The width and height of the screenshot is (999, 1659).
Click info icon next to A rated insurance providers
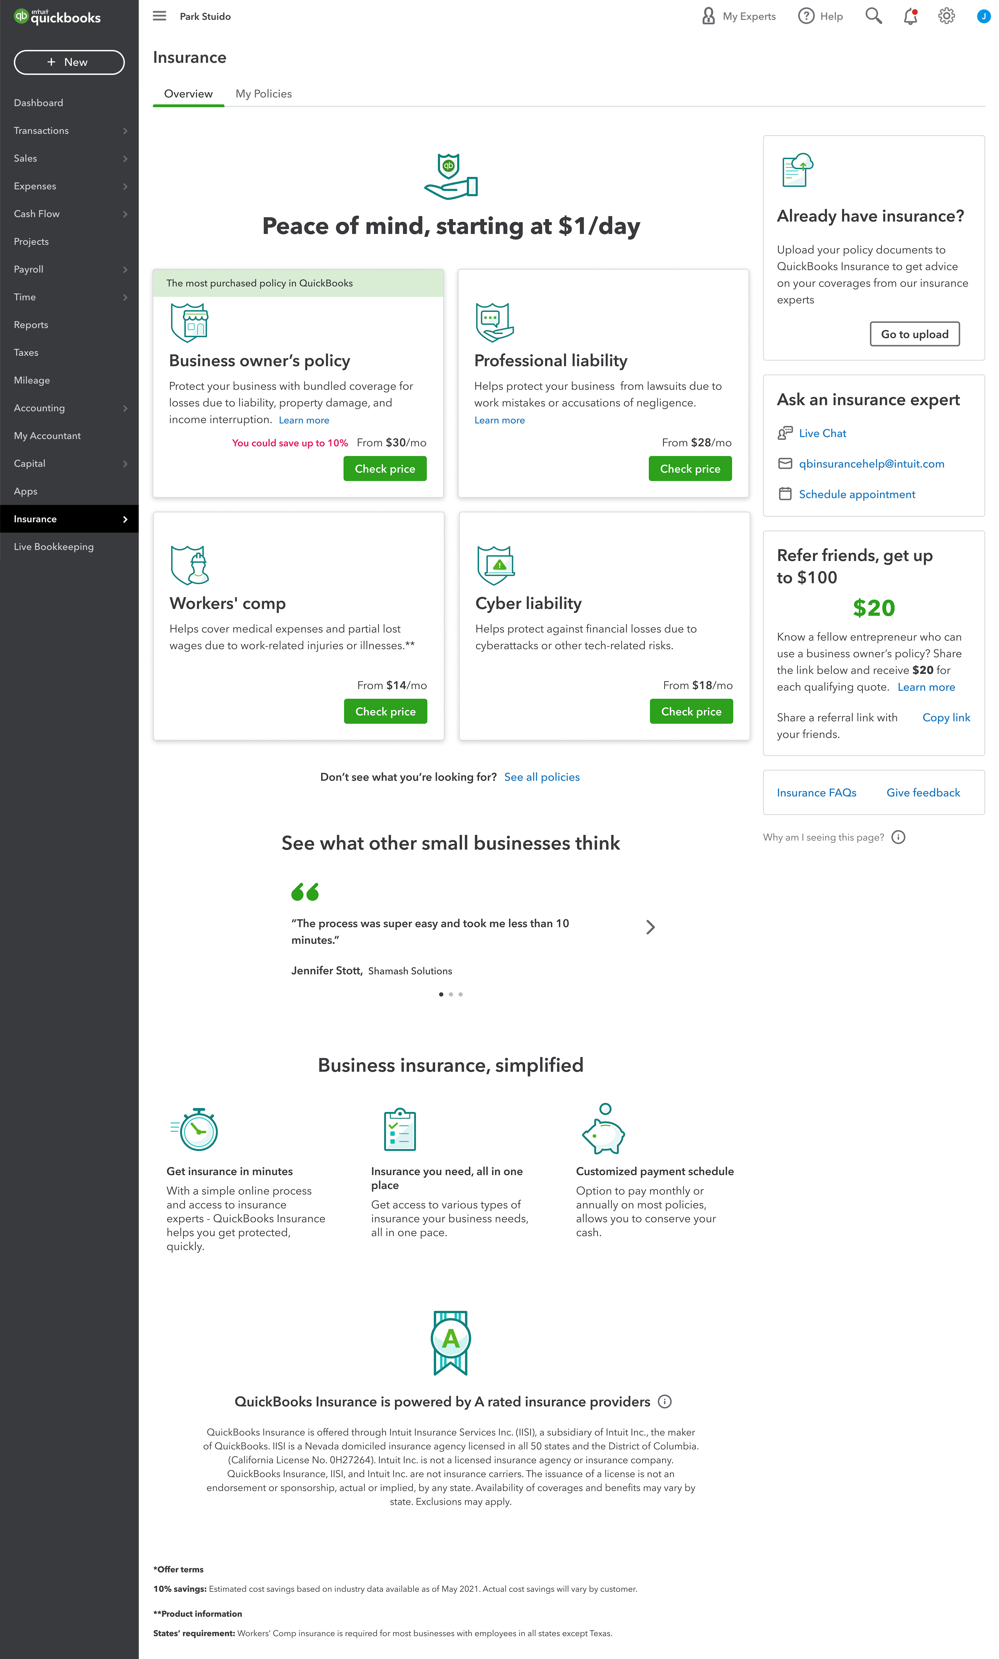(664, 1401)
